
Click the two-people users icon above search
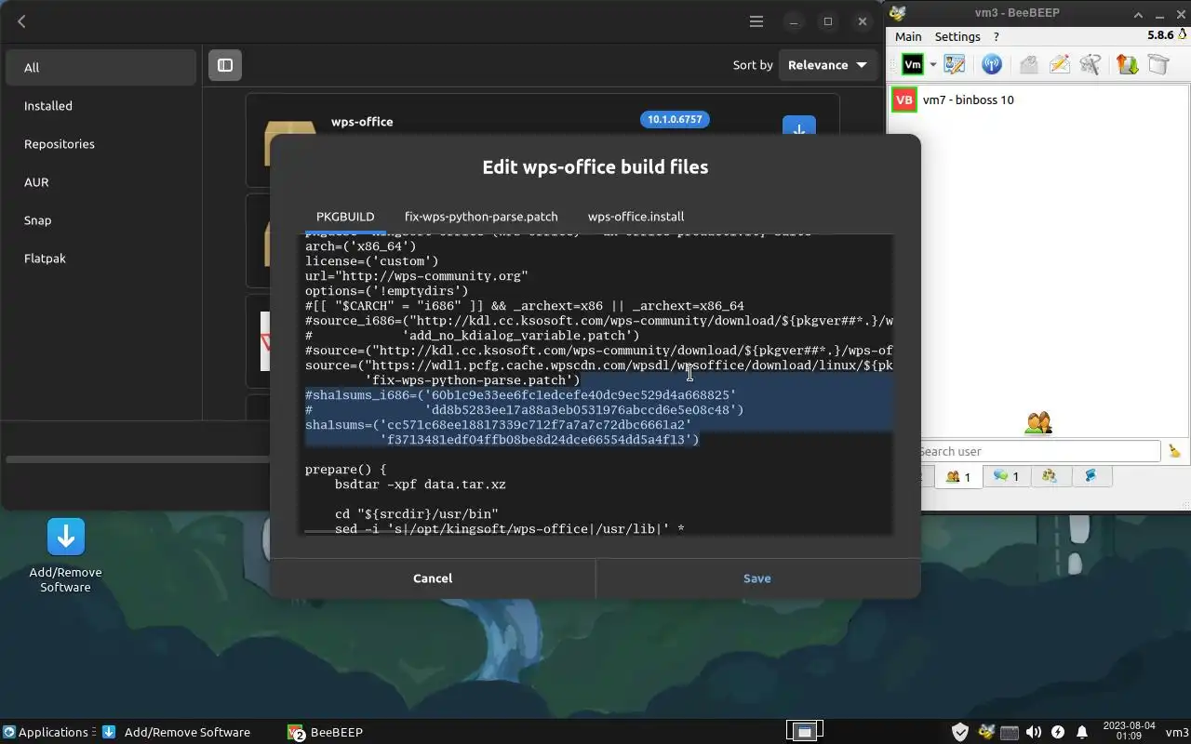1038,423
